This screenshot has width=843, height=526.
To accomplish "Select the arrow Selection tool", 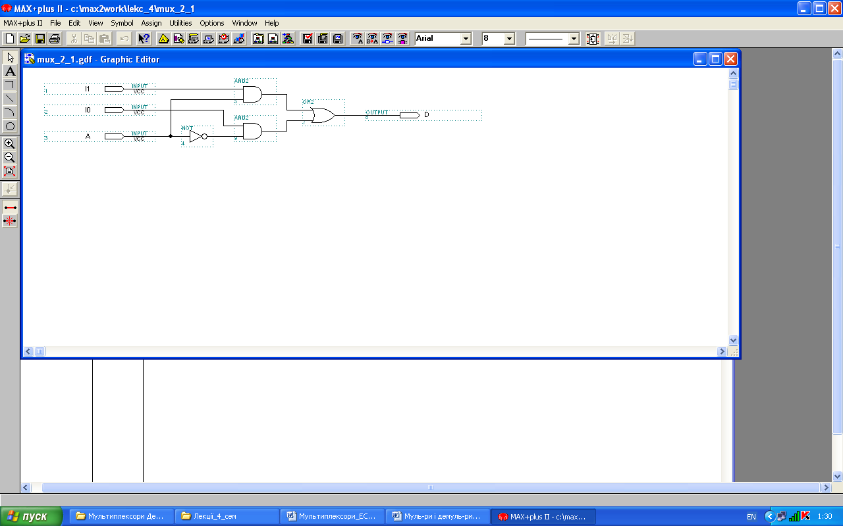I will tap(10, 57).
